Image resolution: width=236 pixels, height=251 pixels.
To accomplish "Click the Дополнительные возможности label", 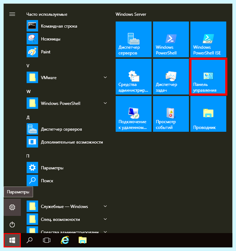I will [72, 142].
